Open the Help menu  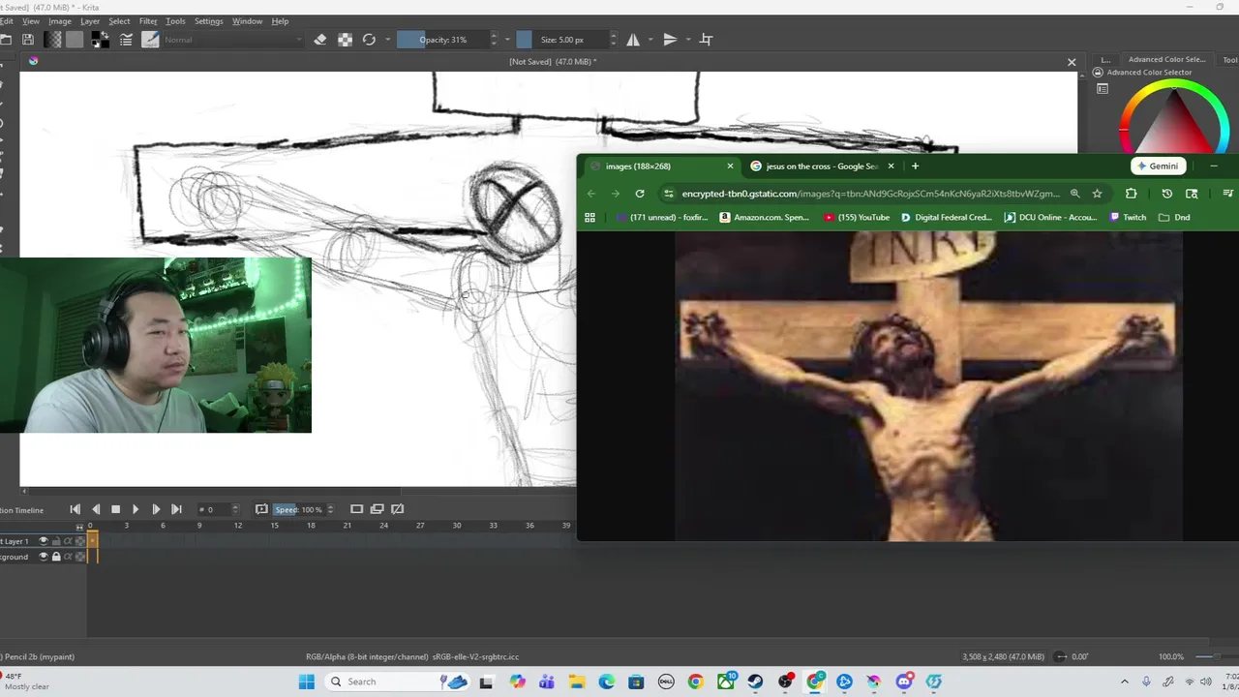(x=280, y=21)
